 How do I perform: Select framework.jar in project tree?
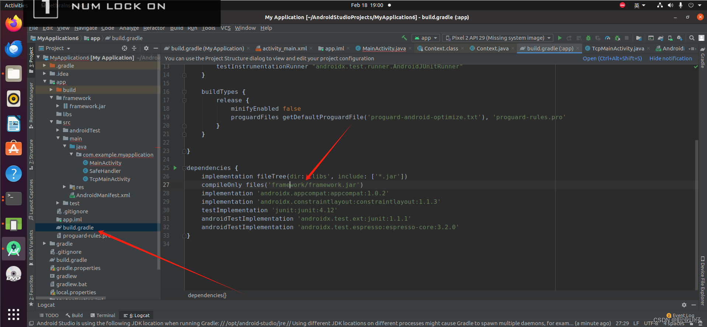pos(87,106)
